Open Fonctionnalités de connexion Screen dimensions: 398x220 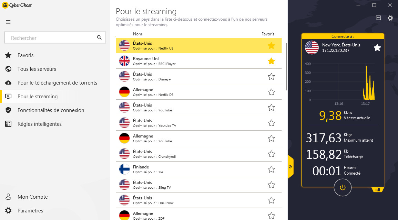(51, 110)
